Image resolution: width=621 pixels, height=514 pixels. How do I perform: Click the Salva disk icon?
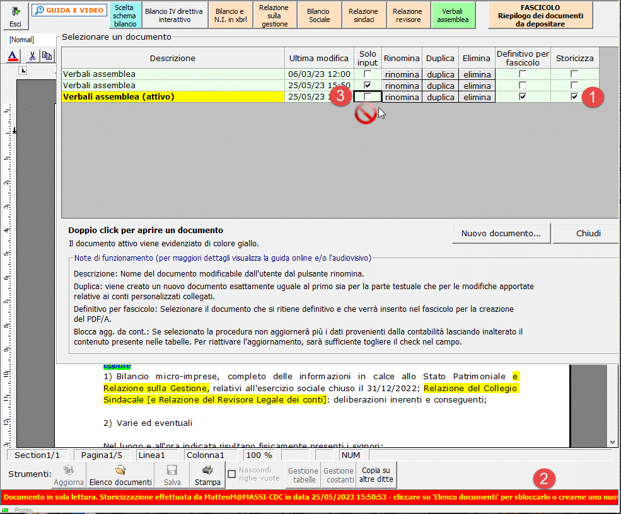172,475
